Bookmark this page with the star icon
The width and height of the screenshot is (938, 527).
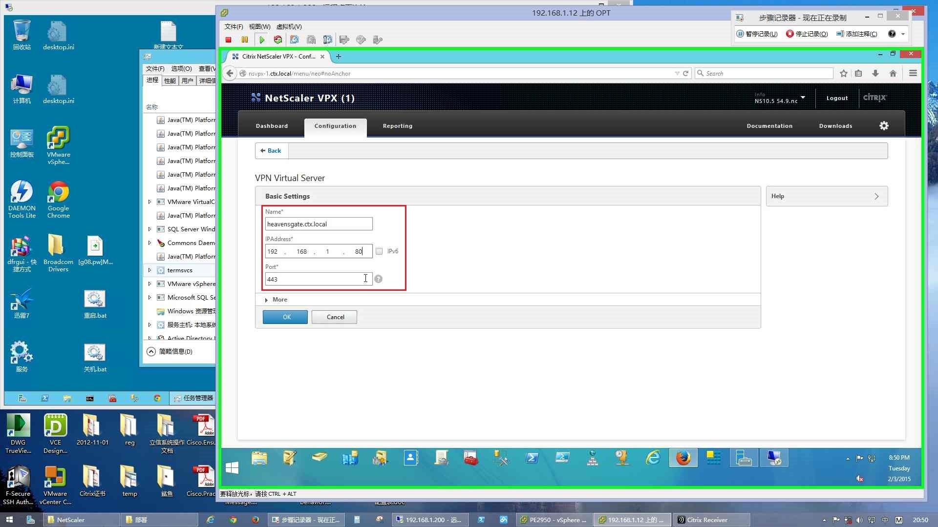(x=844, y=74)
